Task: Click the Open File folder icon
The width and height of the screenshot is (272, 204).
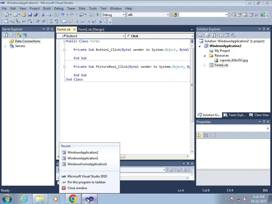Action: [x=24, y=15]
